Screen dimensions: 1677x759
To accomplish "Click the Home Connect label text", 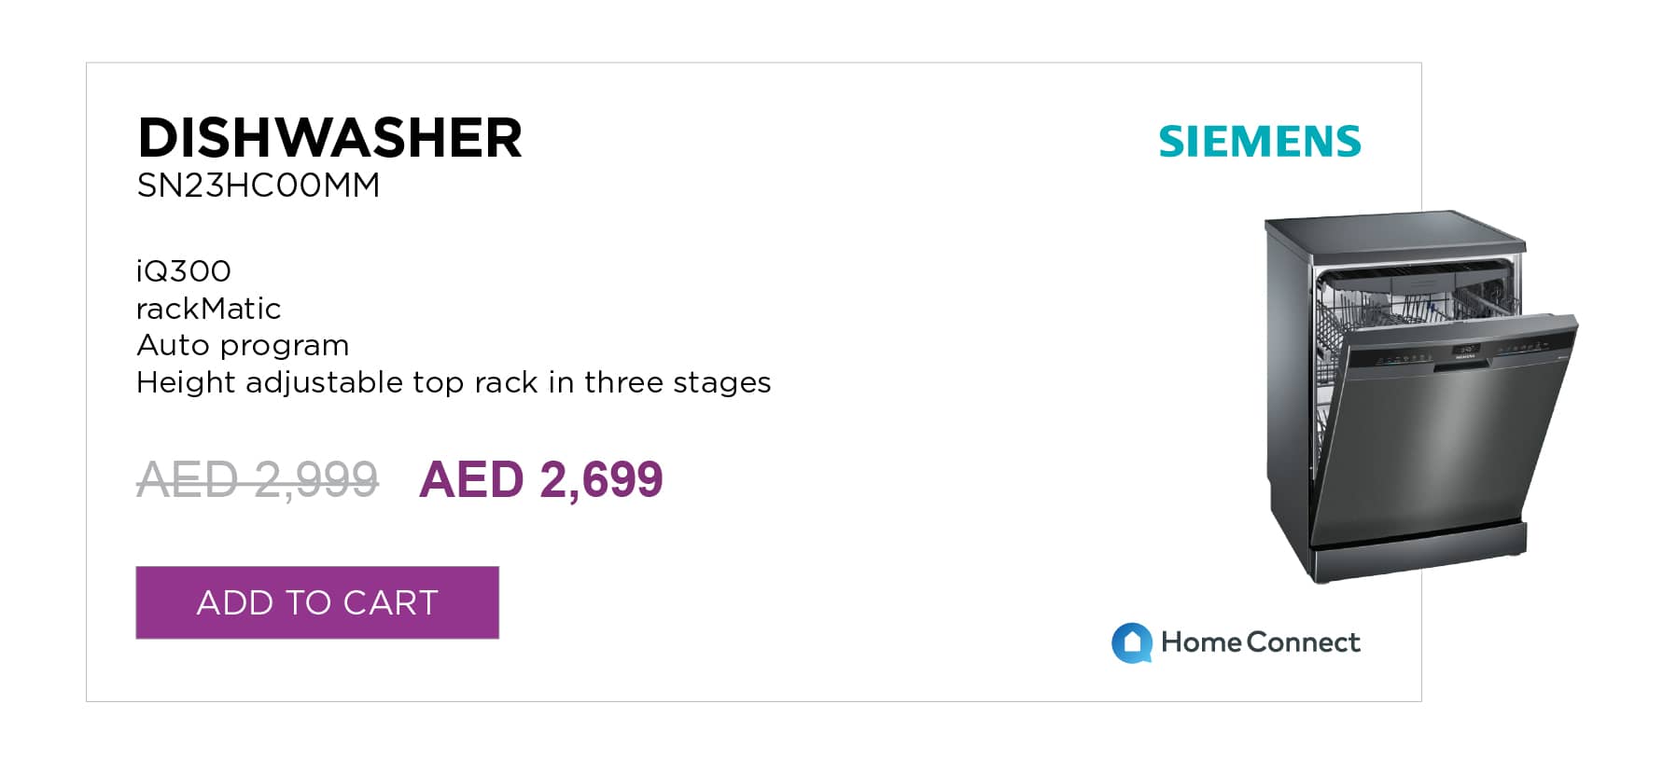I will [1261, 642].
